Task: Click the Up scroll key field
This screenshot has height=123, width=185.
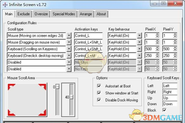Action: [x=170, y=98]
